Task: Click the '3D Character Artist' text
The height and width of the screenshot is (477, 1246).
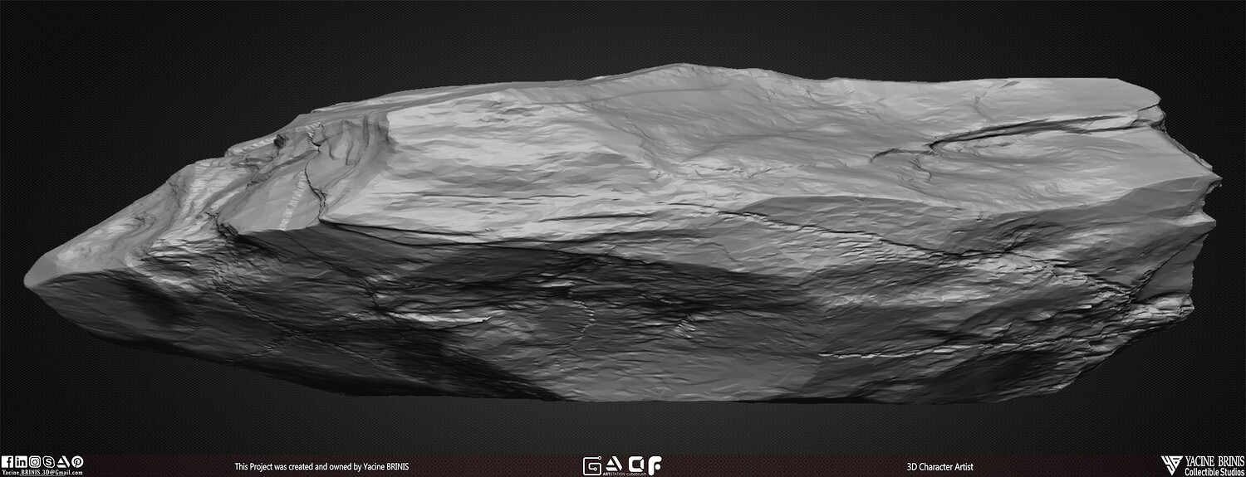Action: (x=940, y=467)
